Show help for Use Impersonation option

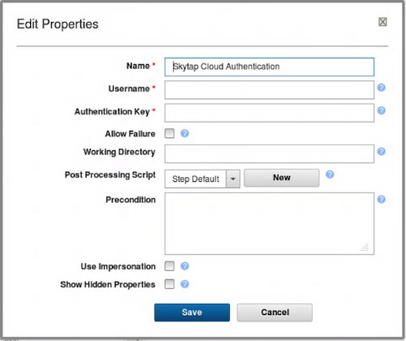pyautogui.click(x=184, y=266)
